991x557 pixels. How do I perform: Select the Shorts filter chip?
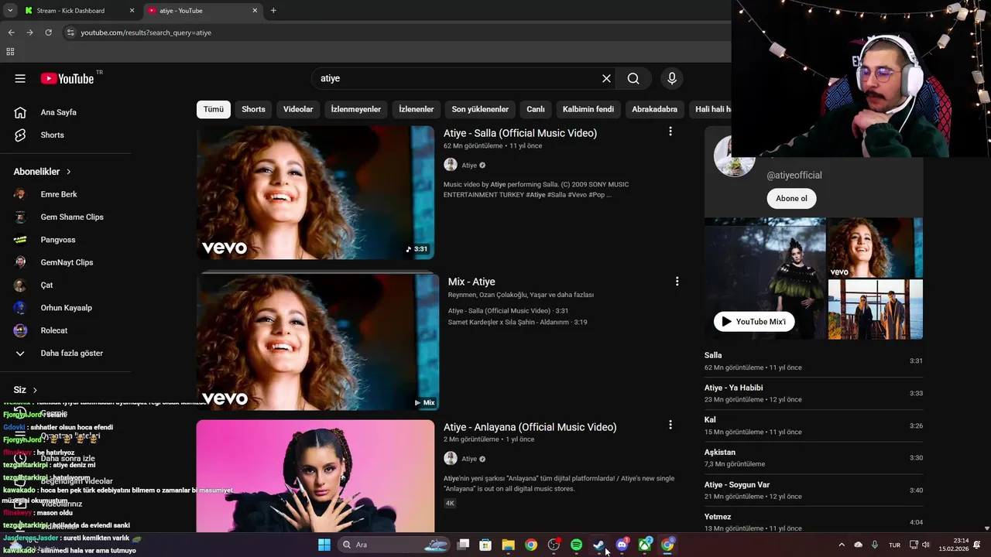click(x=253, y=109)
